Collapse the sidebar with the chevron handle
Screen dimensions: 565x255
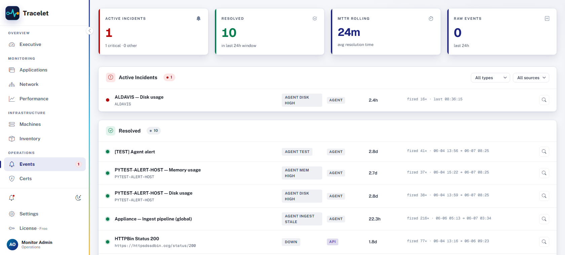89,31
